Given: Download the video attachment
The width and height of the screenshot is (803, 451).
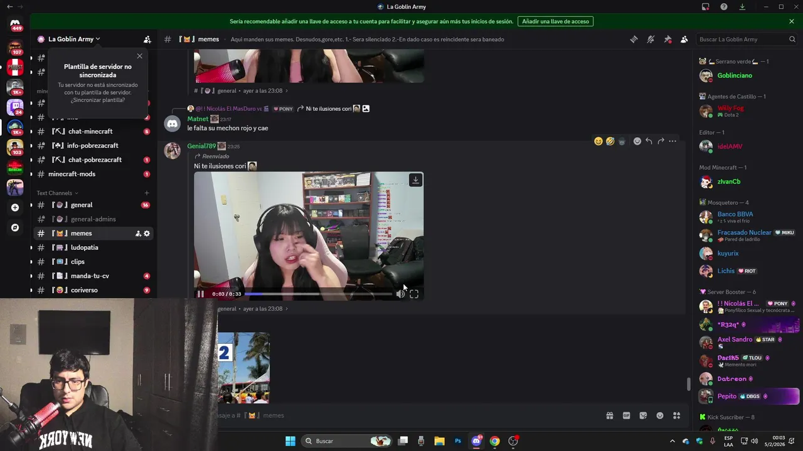Looking at the screenshot, I should (415, 180).
